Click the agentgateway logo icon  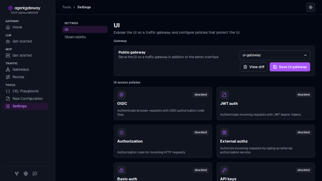click(x=11, y=8)
